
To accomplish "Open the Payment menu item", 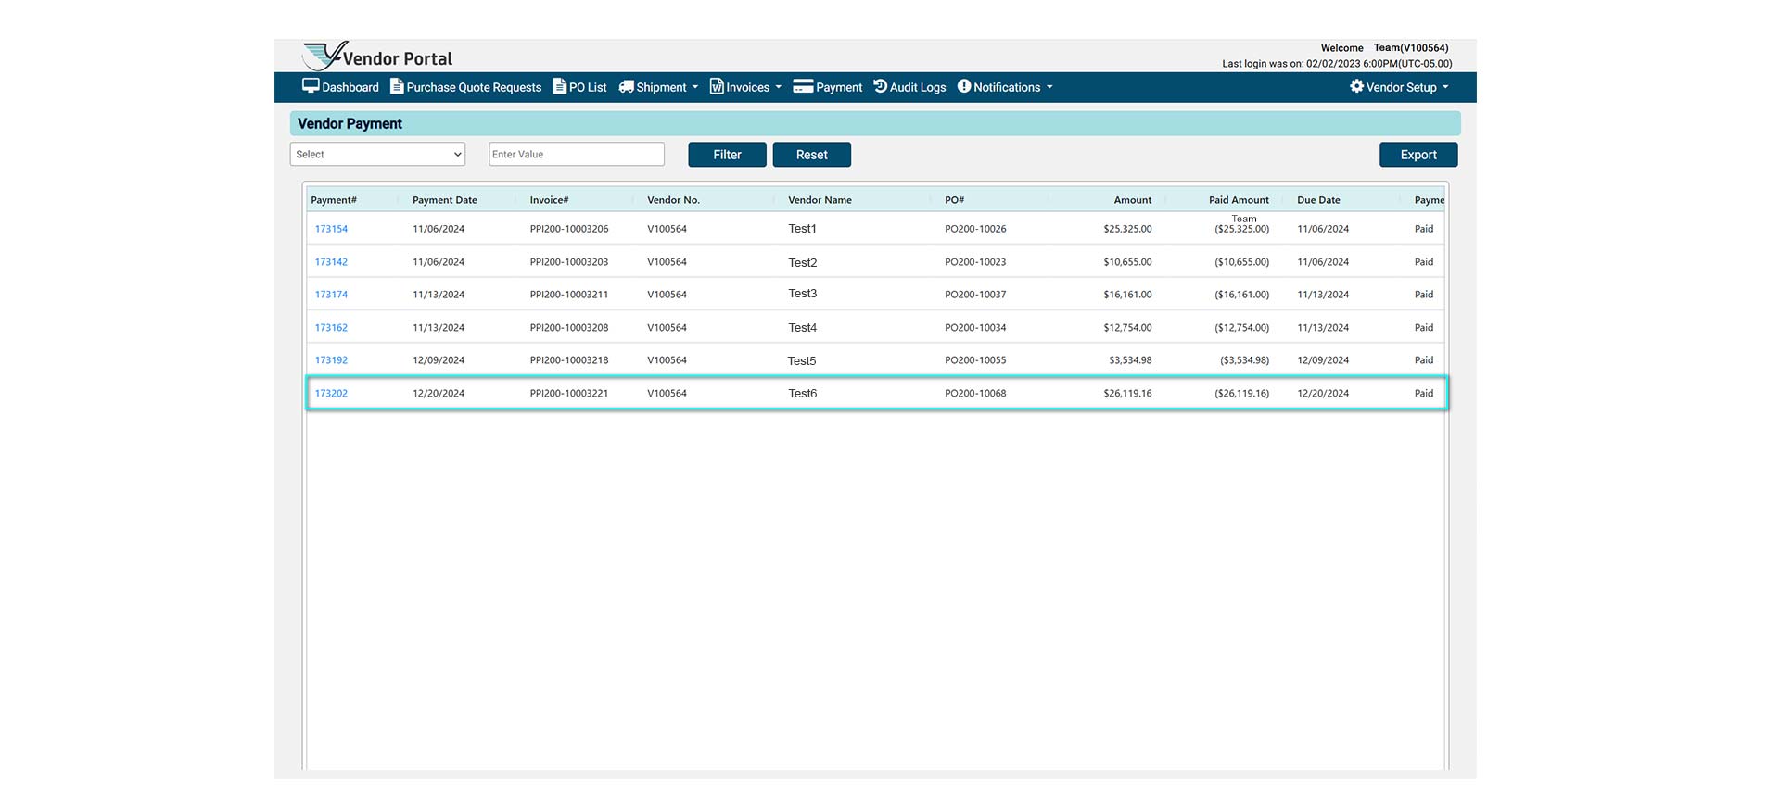I will pyautogui.click(x=828, y=87).
